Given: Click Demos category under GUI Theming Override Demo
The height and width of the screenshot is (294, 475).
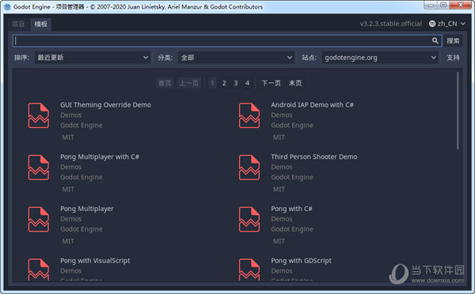Looking at the screenshot, I should [x=71, y=115].
